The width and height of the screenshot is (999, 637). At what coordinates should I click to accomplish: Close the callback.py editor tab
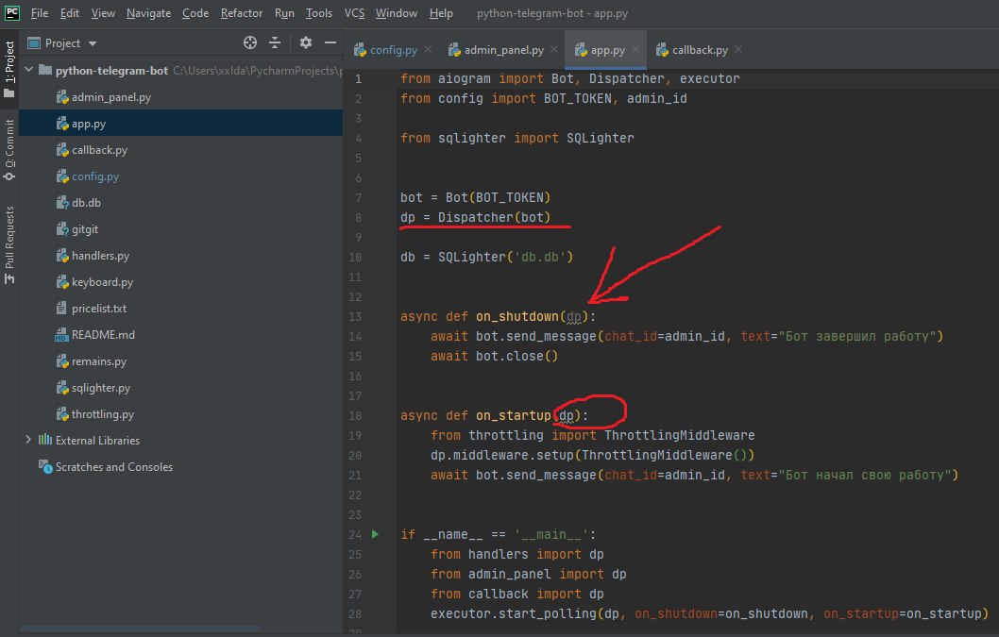(737, 50)
